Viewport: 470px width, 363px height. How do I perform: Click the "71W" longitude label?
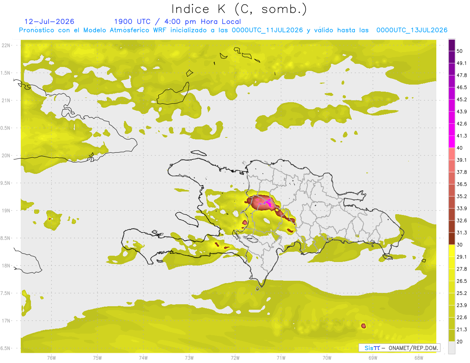[281, 358]
